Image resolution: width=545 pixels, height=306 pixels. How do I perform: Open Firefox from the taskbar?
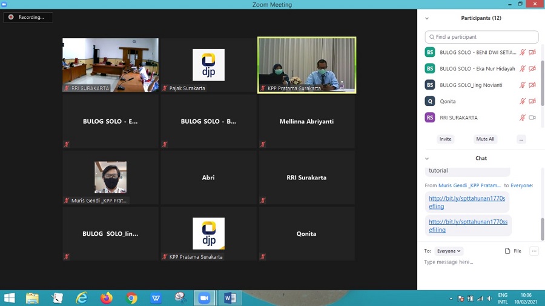click(x=107, y=298)
